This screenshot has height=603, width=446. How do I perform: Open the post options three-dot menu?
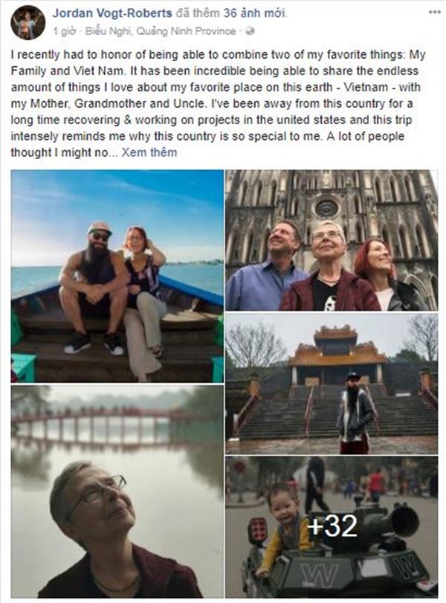[434, 12]
